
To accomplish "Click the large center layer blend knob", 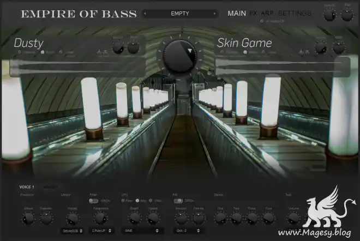I will coord(180,56).
